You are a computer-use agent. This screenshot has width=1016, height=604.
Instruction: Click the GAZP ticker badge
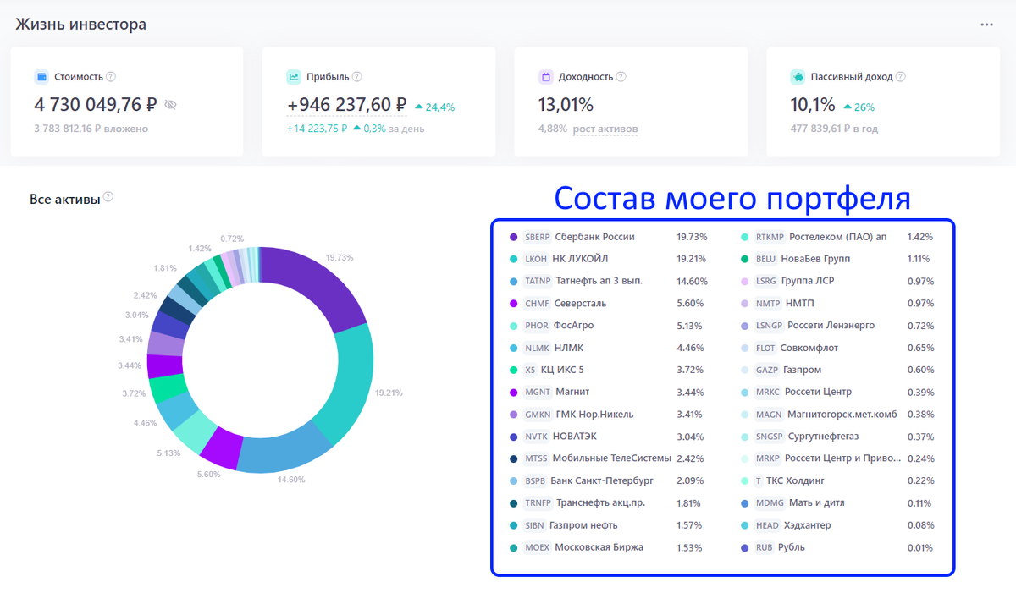coord(767,370)
